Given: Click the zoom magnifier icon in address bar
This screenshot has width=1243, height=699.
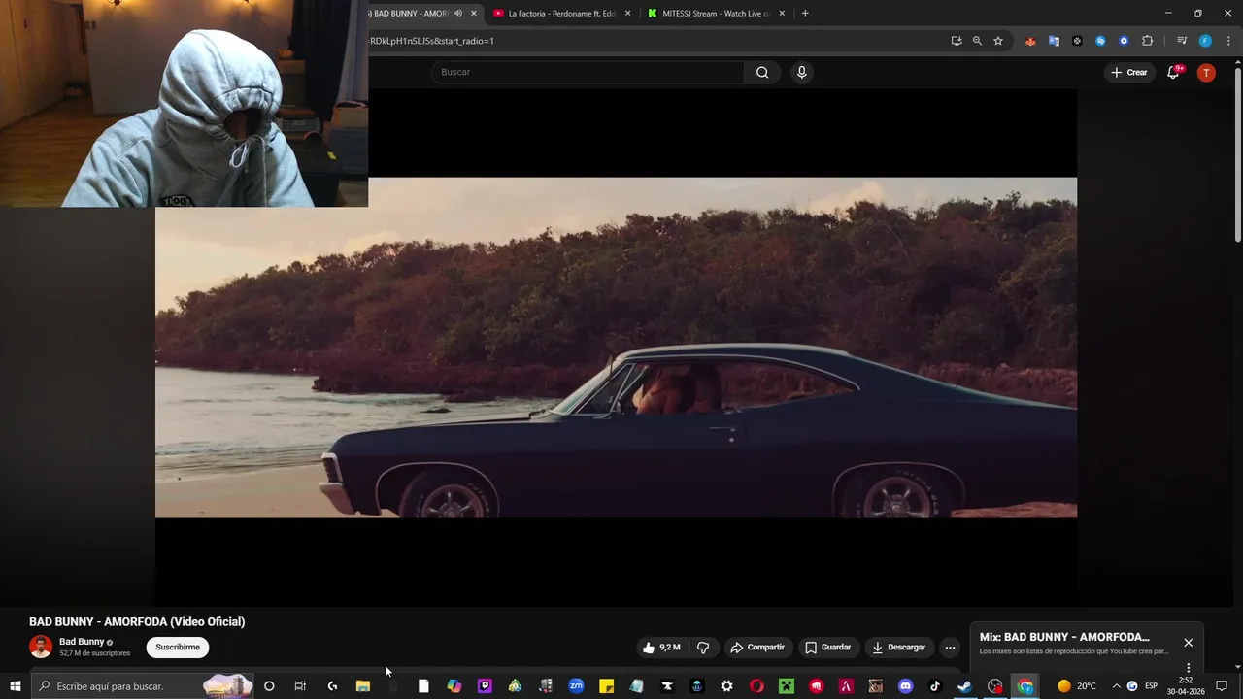Looking at the screenshot, I should pyautogui.click(x=977, y=41).
